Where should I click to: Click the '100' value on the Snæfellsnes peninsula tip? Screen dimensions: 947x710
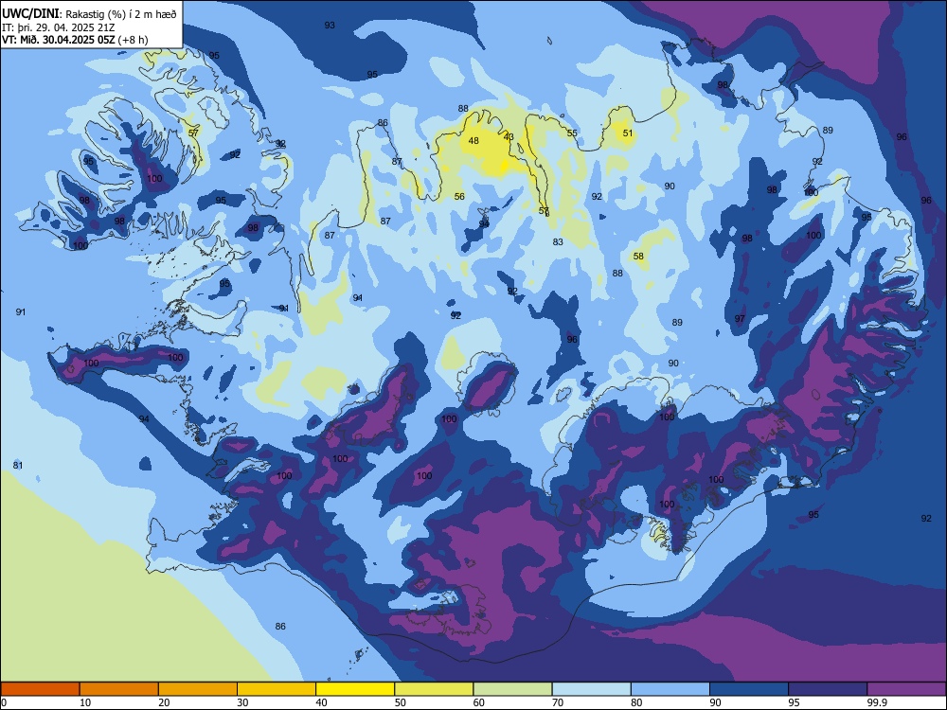pos(91,363)
